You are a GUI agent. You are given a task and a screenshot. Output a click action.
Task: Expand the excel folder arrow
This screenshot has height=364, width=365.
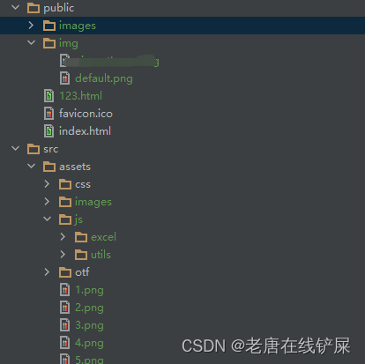point(63,237)
